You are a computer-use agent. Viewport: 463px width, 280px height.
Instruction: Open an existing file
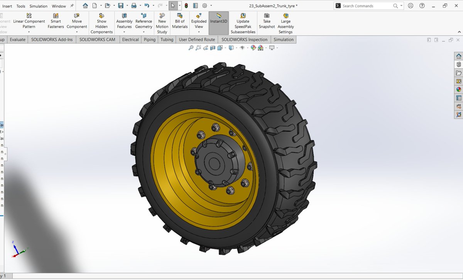108,6
